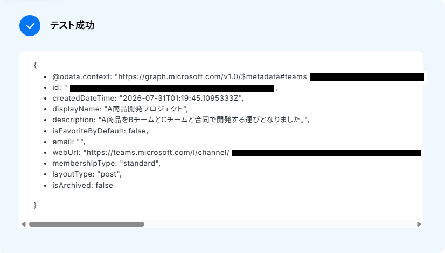445x253 pixels.
Task: Click the membershipType standard entry
Action: tap(107, 163)
